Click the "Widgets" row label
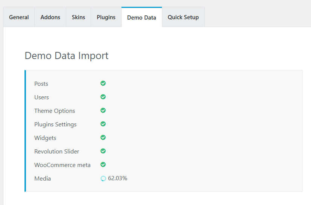The height and width of the screenshot is (205, 311). [45, 138]
